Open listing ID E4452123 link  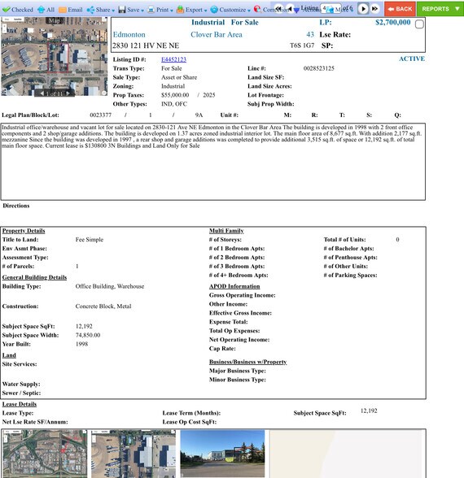173,59
